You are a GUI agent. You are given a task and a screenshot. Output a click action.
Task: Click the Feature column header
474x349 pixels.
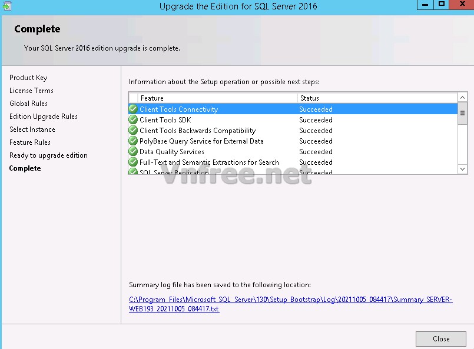217,98
